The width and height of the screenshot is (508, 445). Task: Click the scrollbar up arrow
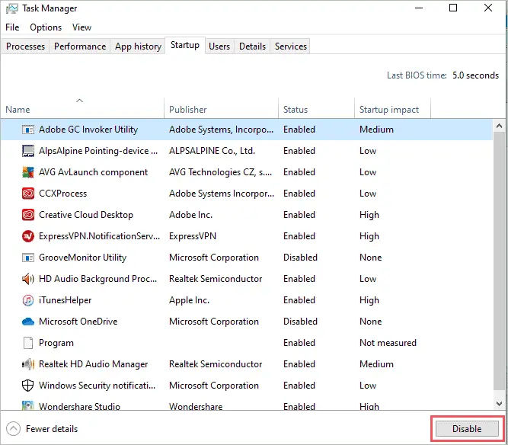click(500, 126)
